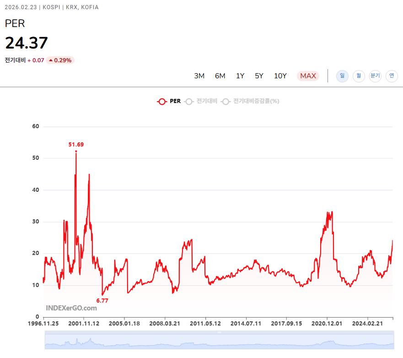Screen dimensions: 403x358
Task: Set chart range to 6M
Action: tap(220, 76)
